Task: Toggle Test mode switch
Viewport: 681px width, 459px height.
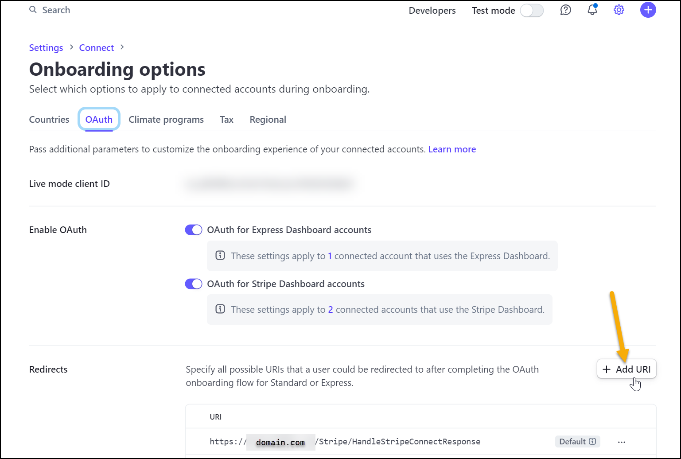Action: click(x=532, y=10)
